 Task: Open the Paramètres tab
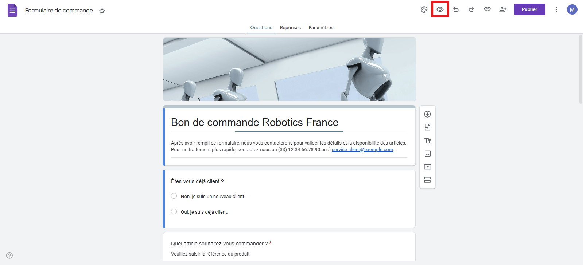tap(321, 28)
